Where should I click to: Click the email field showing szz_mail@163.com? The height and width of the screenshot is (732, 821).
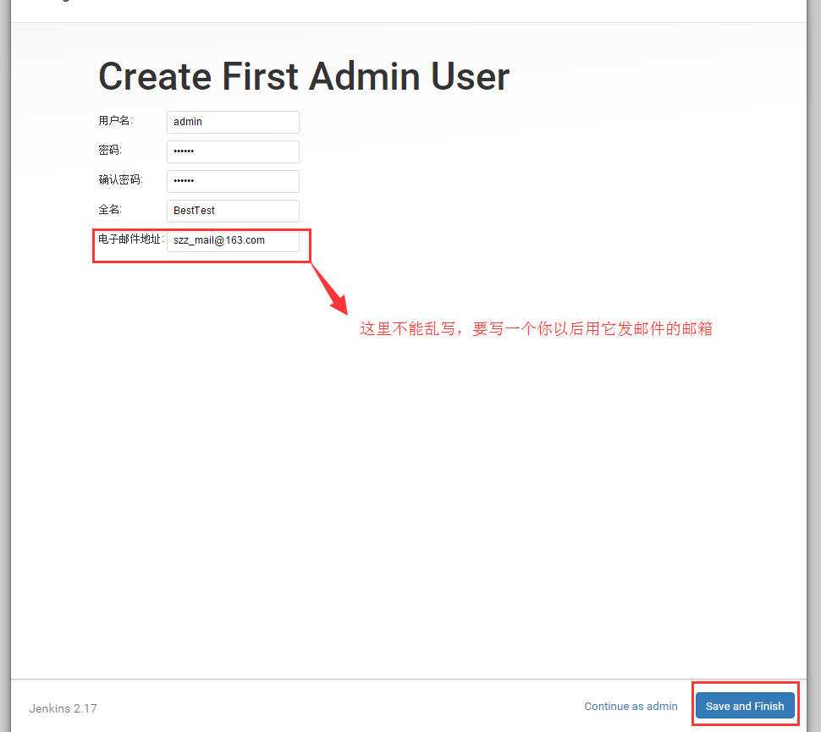(233, 240)
